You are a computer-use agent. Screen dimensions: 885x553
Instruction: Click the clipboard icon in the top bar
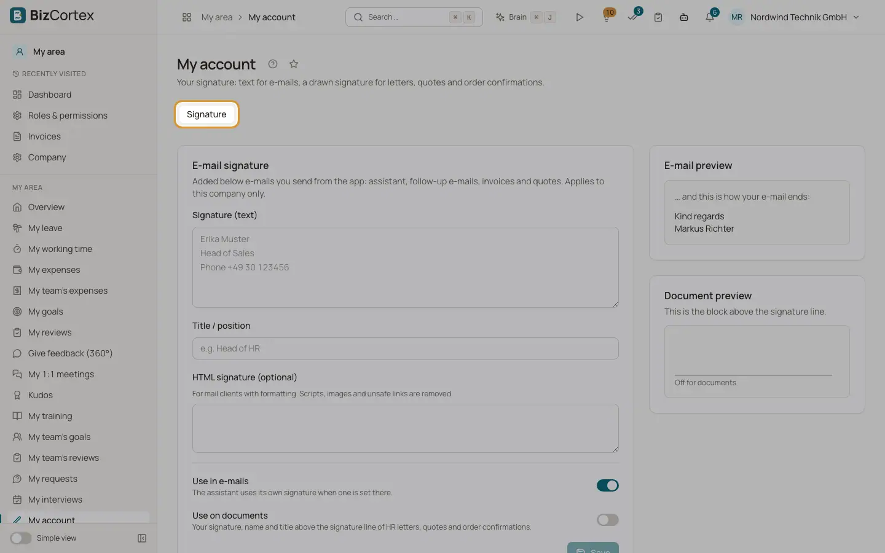pyautogui.click(x=658, y=17)
